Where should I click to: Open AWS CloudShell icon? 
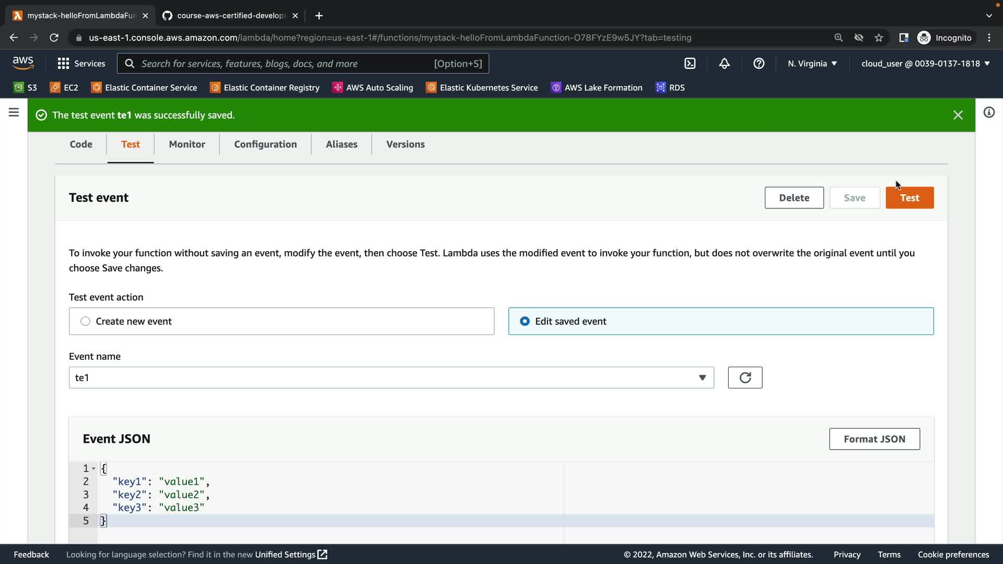tap(690, 64)
